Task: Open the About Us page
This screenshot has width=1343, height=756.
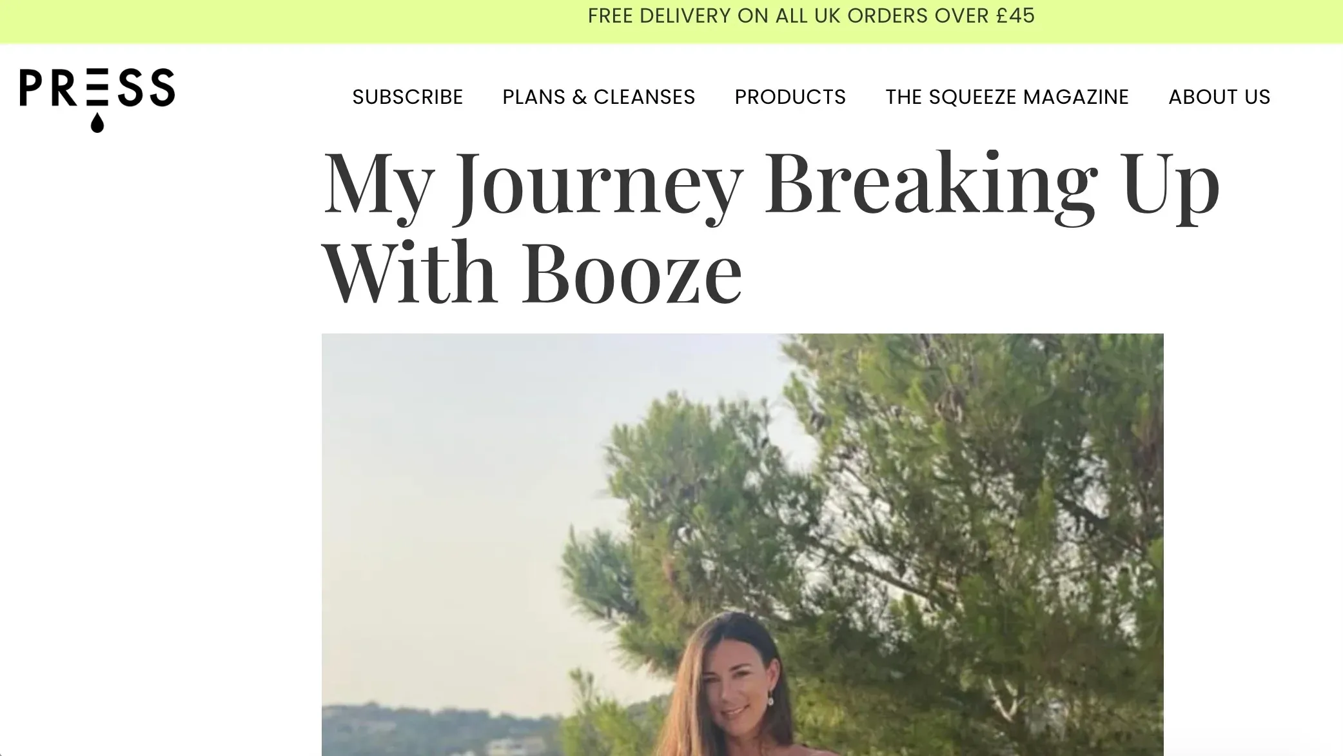Action: pyautogui.click(x=1219, y=97)
